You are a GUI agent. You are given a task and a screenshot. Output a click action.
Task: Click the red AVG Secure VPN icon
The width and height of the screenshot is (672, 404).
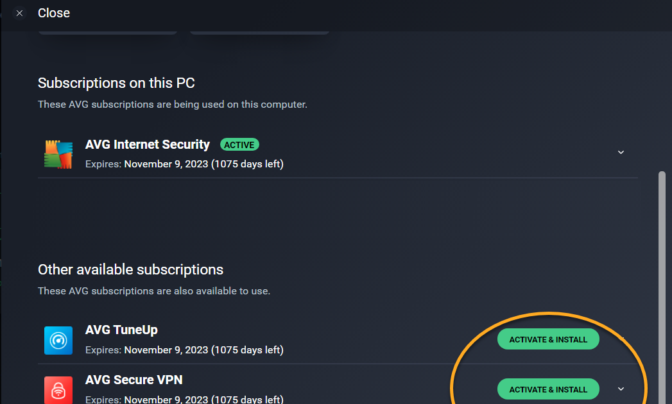[58, 390]
